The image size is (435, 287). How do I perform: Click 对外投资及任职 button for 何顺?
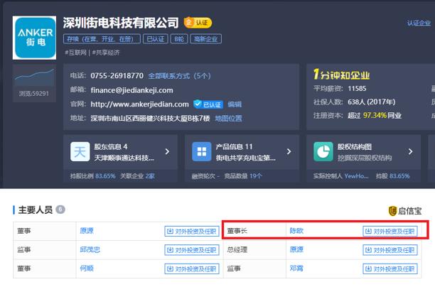tap(192, 269)
